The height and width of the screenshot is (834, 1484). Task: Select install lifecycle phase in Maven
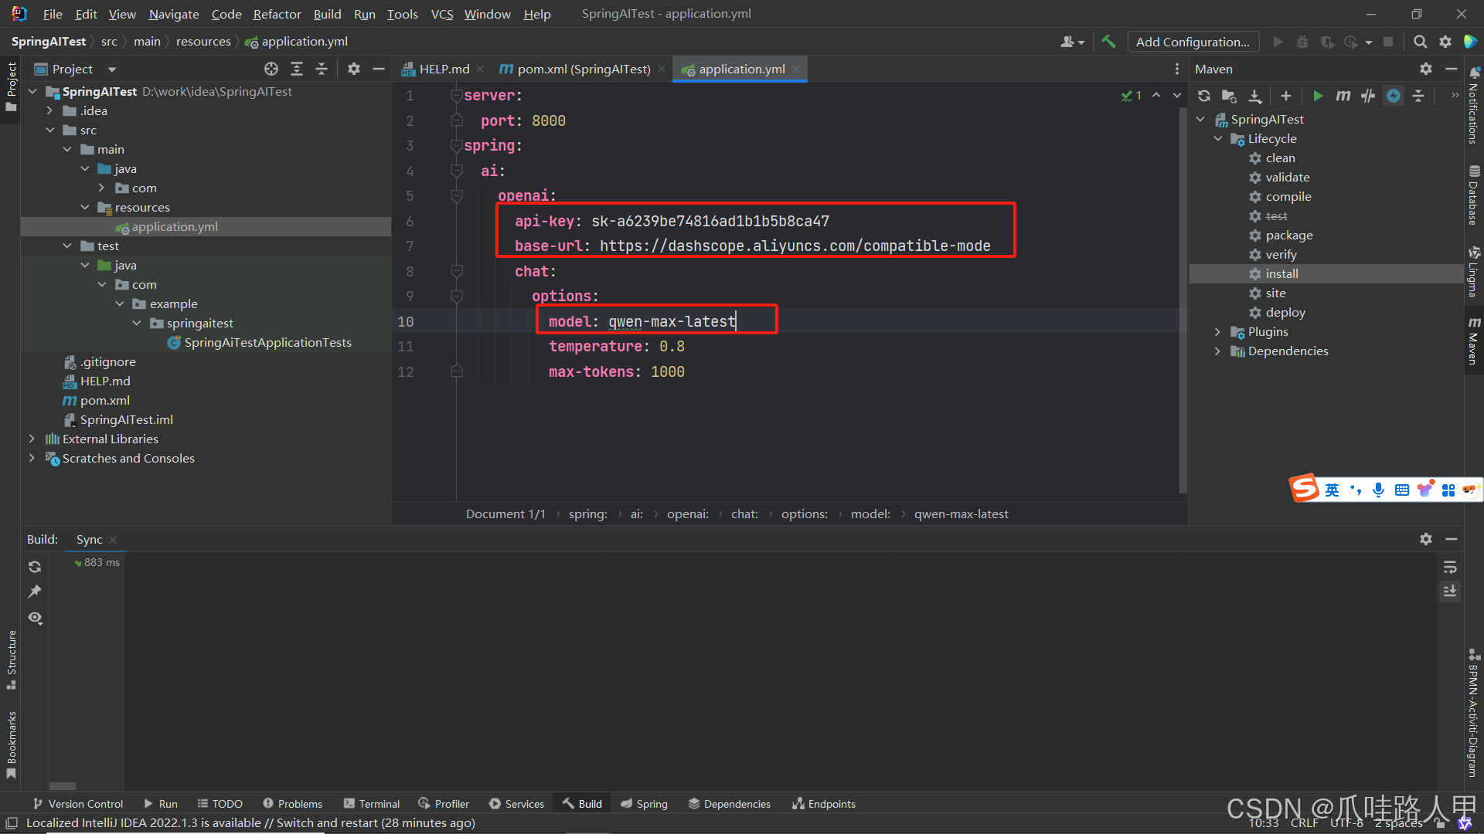click(x=1281, y=274)
